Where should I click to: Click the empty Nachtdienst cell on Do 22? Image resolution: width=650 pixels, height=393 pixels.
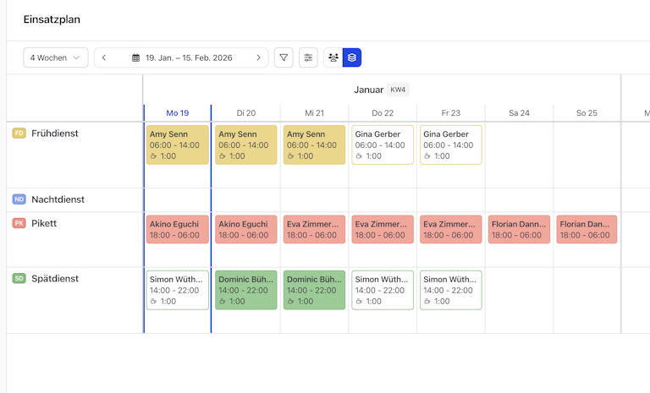(383, 199)
